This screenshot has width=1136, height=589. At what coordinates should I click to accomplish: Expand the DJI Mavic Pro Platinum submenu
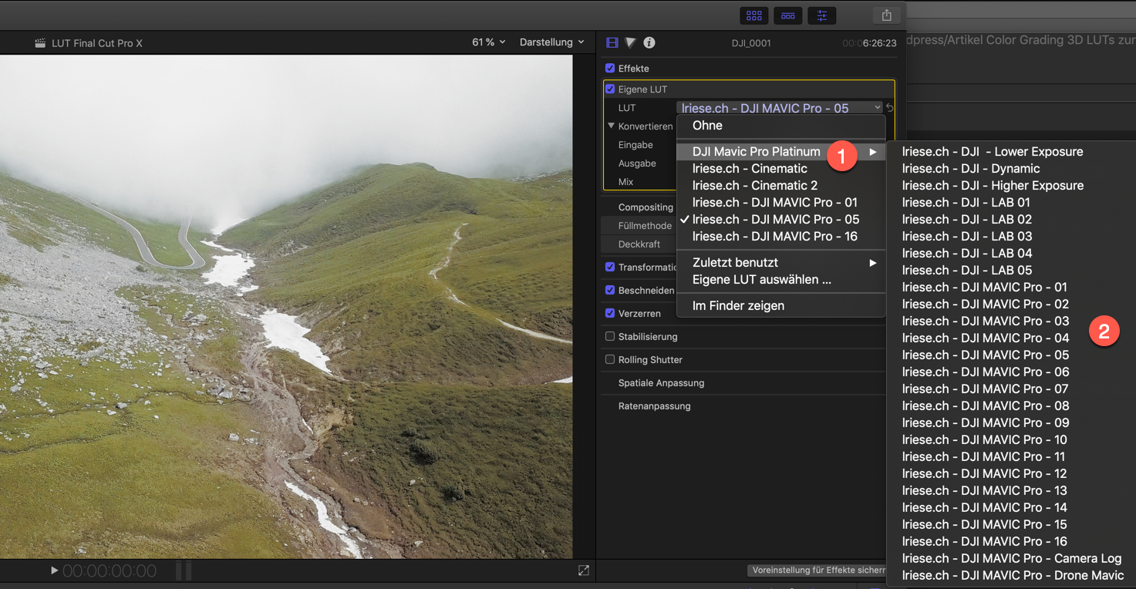coord(781,152)
